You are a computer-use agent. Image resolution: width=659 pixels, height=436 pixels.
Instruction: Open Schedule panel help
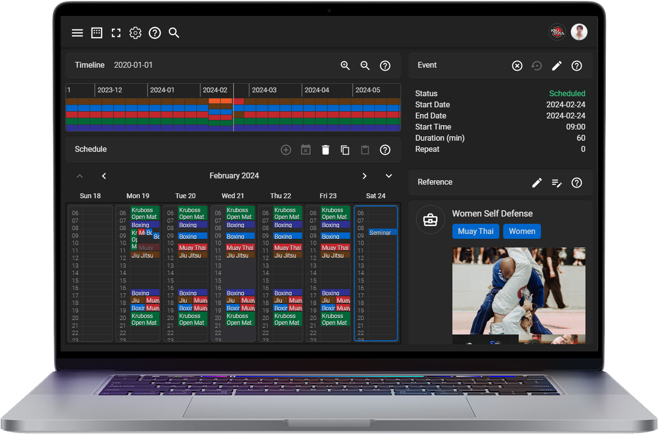385,150
